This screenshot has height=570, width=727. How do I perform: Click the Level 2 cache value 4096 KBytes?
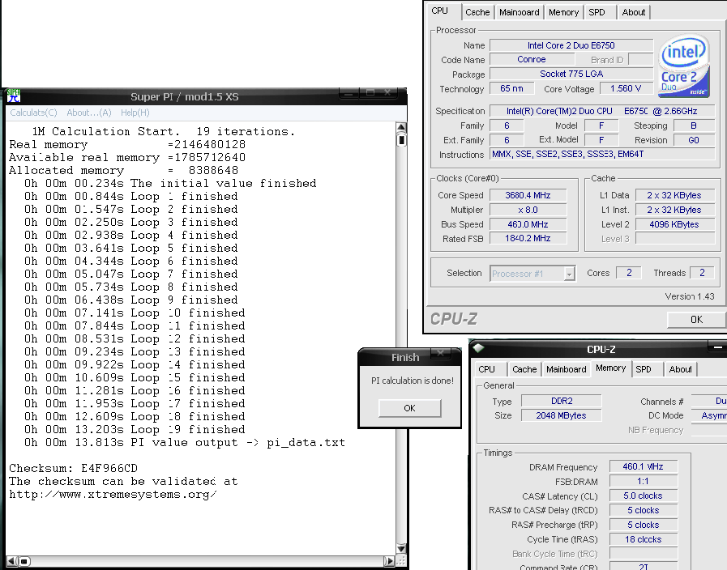click(674, 224)
